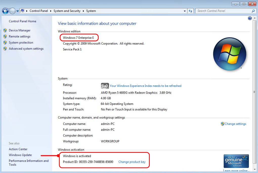Open Help with the blue question icon
The width and height of the screenshot is (258, 173).
[250, 18]
